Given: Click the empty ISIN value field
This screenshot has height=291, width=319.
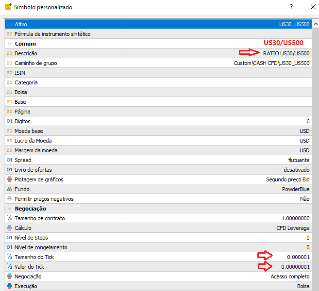Looking at the screenshot, I should tap(219, 73).
